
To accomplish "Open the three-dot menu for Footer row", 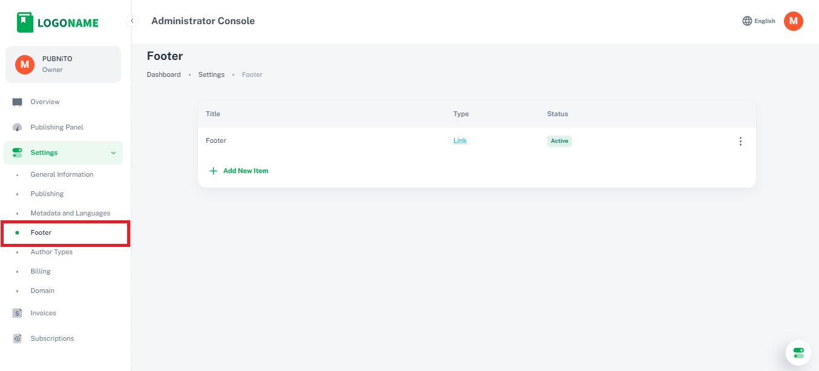I will (x=740, y=142).
